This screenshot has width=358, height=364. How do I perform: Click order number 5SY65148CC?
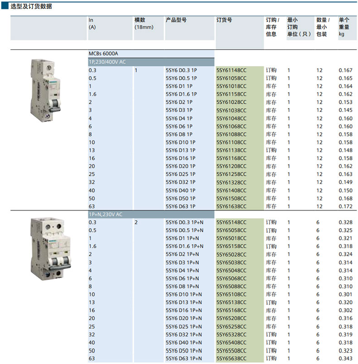pos(232,222)
